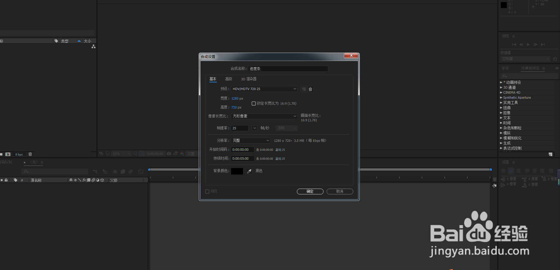
Task: Step back one frame in preview panel
Action: tap(521, 45)
